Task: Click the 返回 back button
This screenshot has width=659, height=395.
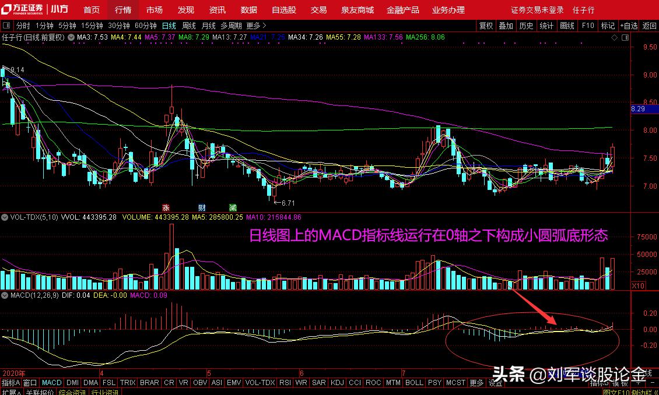Action: click(x=649, y=26)
